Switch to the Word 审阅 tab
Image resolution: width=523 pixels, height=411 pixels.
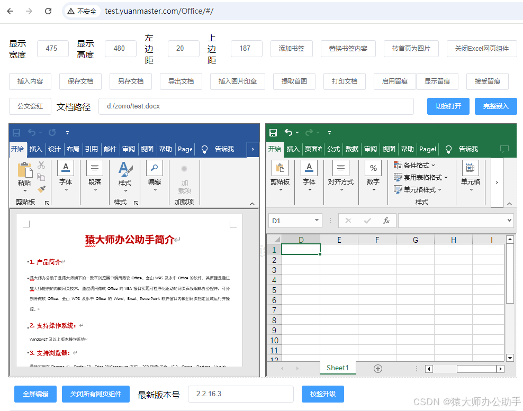(129, 149)
